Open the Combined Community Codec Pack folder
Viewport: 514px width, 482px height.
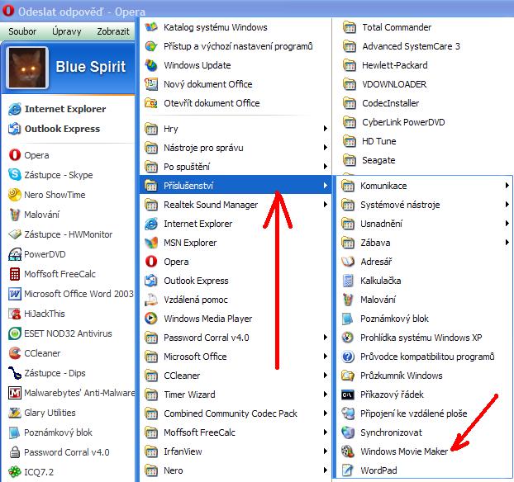236,413
